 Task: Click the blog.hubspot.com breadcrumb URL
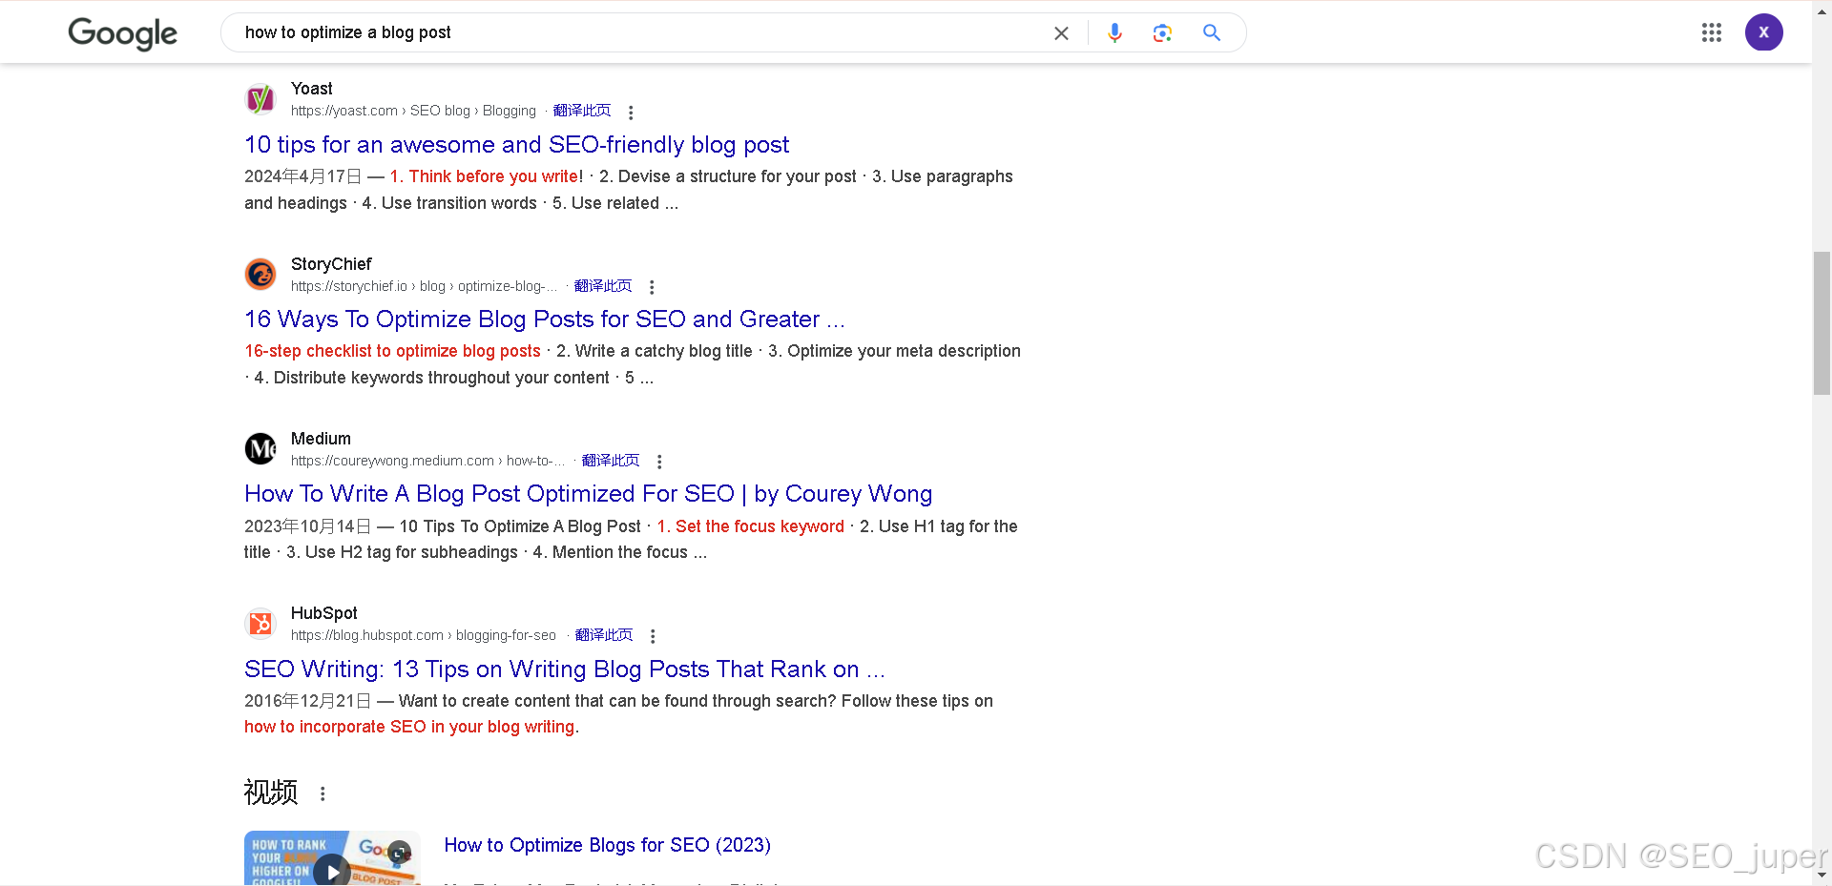[x=424, y=635]
